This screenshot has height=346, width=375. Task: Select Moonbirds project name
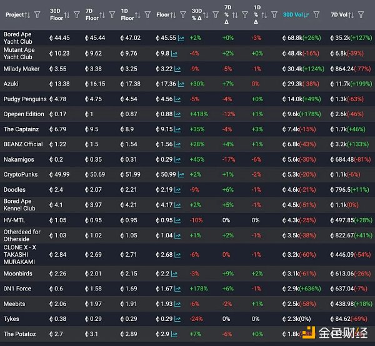(18, 274)
